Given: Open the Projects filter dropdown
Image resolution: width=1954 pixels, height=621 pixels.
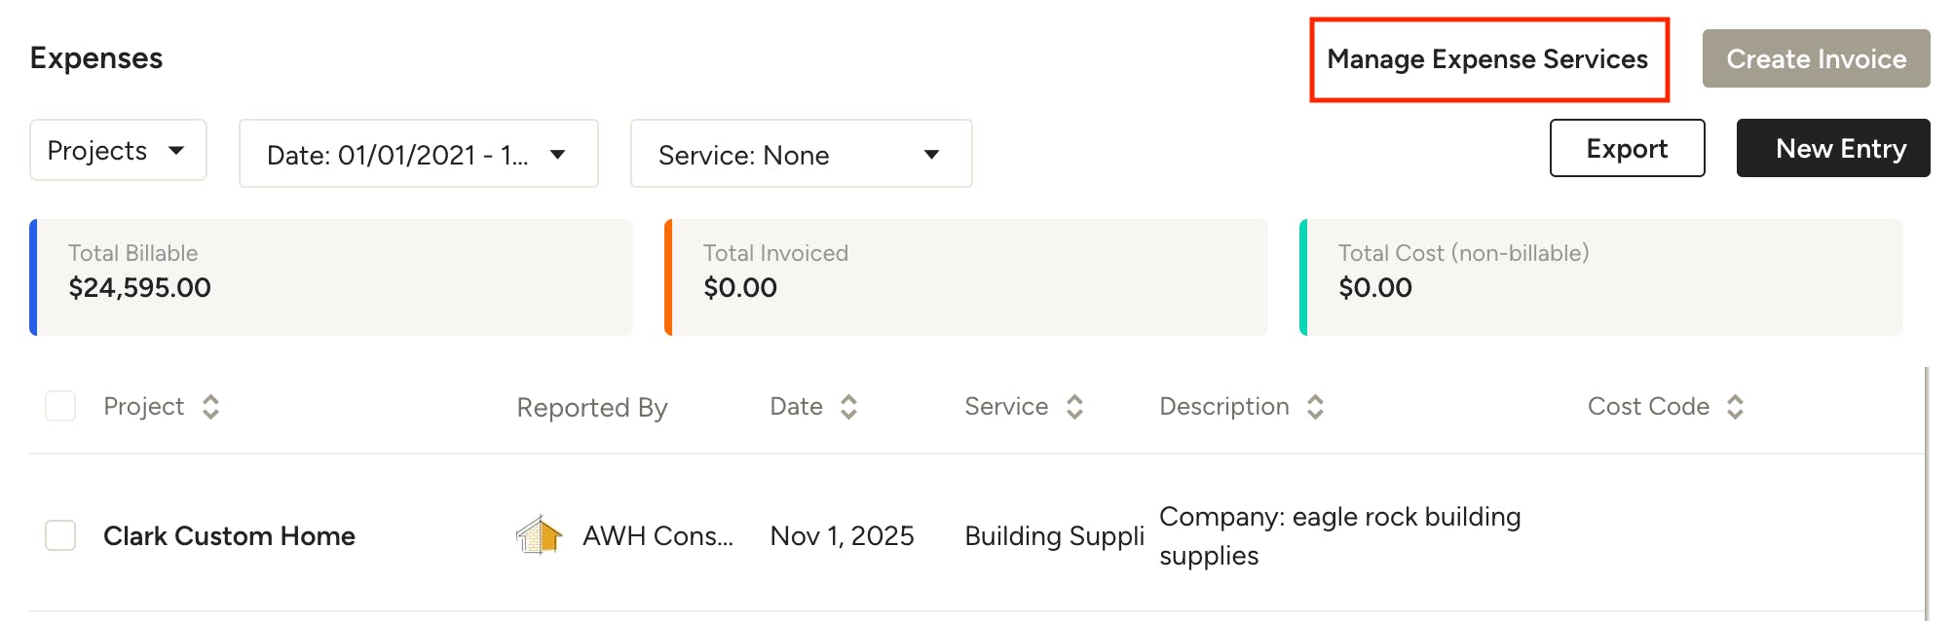Looking at the screenshot, I should coord(118,150).
